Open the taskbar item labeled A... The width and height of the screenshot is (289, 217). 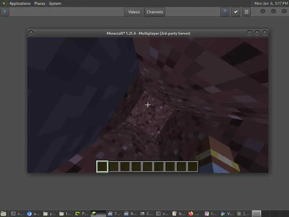[x=130, y=214]
